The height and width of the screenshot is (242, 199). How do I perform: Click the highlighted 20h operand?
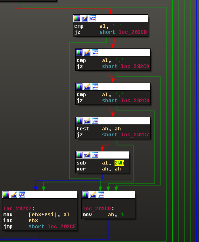(119, 163)
